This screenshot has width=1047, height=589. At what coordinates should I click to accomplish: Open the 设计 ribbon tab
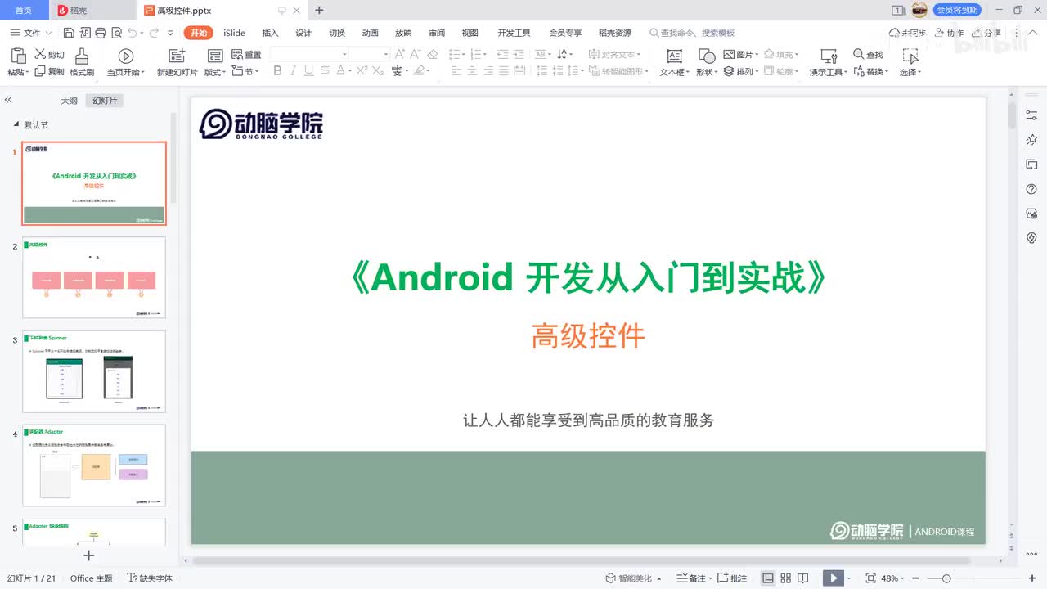[x=303, y=33]
